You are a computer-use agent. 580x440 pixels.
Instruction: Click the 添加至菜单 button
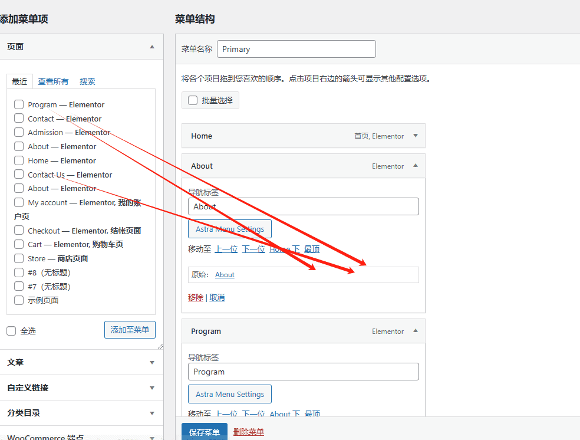click(130, 330)
